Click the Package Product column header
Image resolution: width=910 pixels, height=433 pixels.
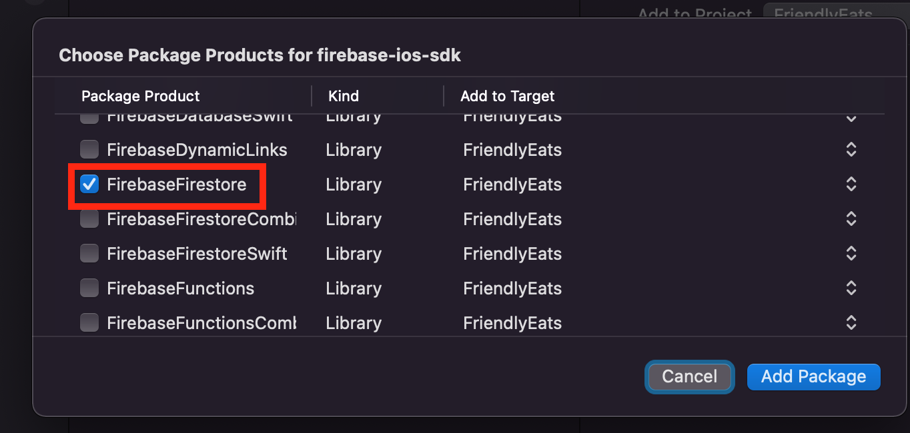point(140,96)
